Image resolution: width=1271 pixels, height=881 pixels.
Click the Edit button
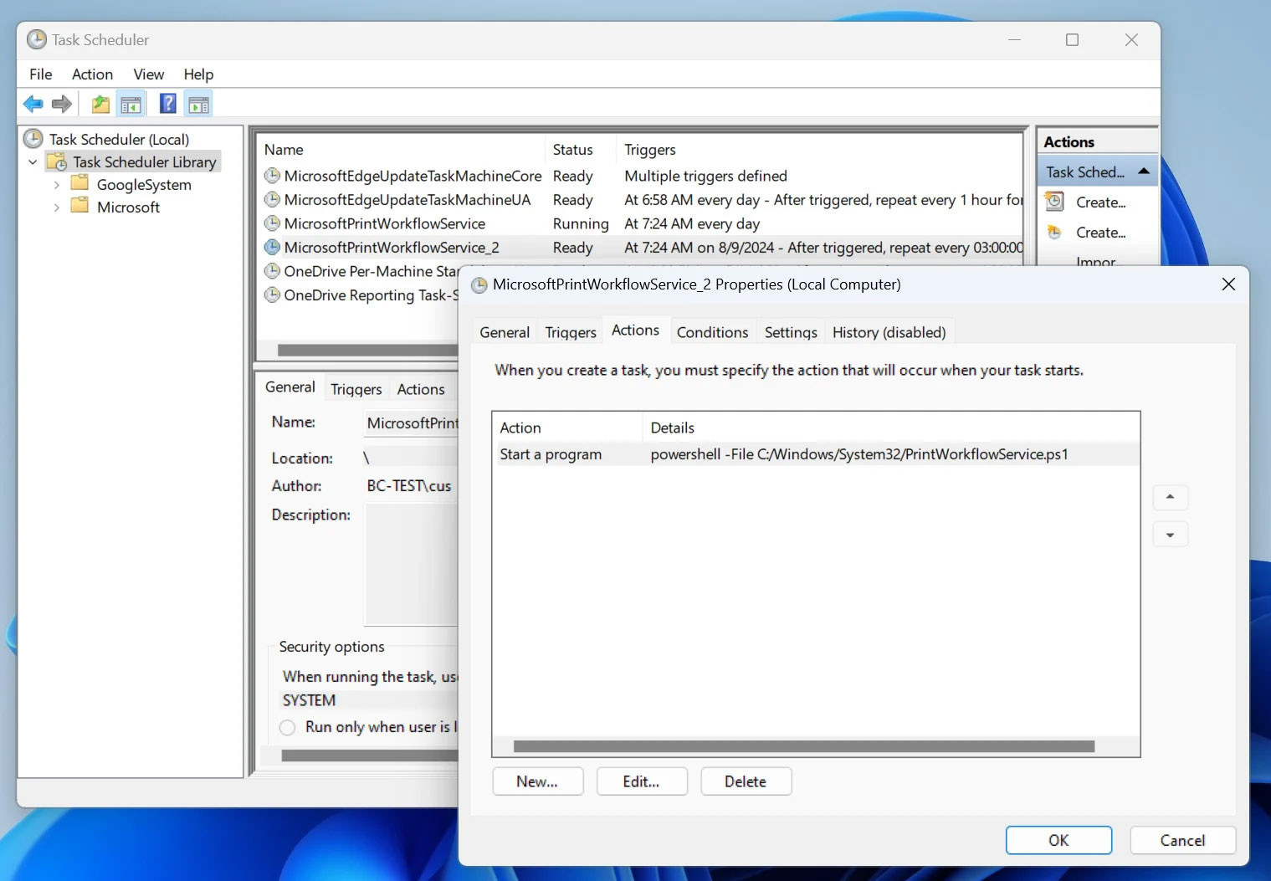pyautogui.click(x=641, y=781)
